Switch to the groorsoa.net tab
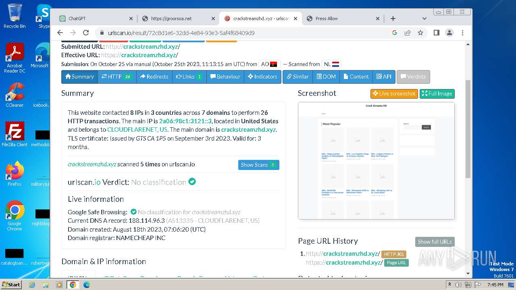 click(x=178, y=19)
